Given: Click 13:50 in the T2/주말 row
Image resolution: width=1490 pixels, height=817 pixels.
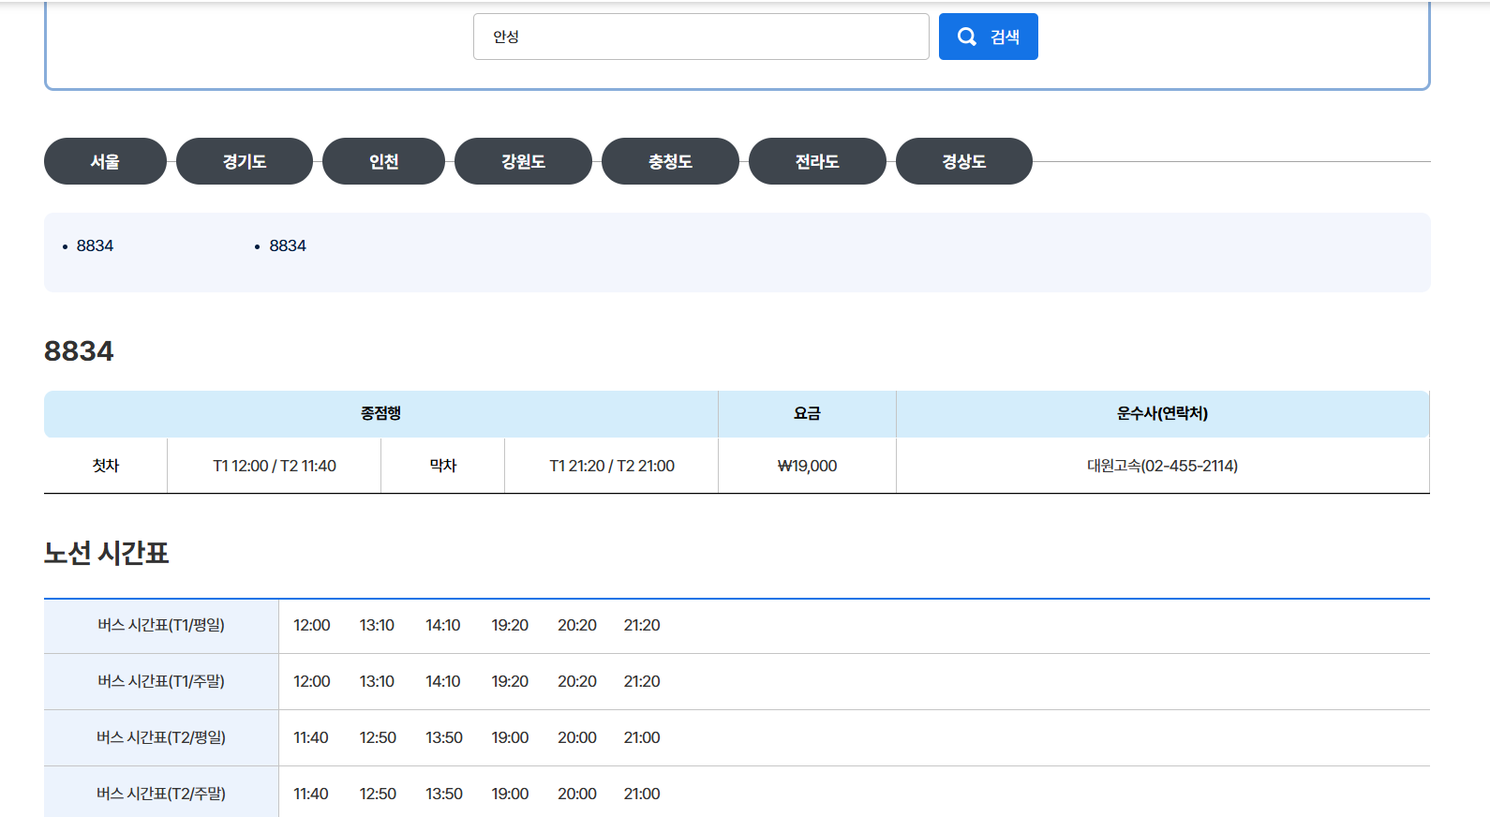Looking at the screenshot, I should coord(444,794).
